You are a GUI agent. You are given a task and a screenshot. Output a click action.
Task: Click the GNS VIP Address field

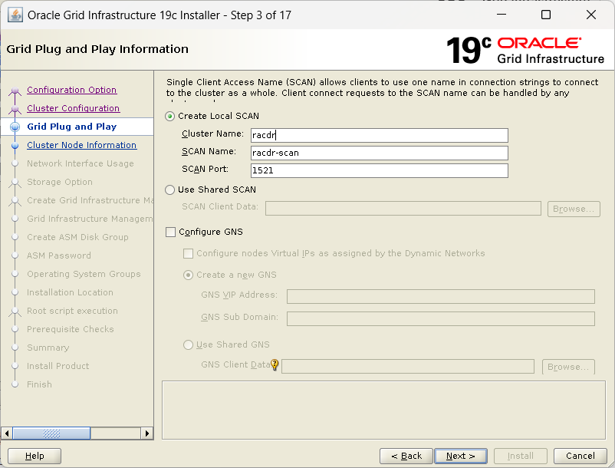point(441,297)
